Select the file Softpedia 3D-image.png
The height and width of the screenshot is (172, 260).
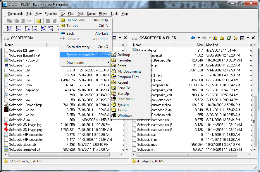[x=26, y=130]
